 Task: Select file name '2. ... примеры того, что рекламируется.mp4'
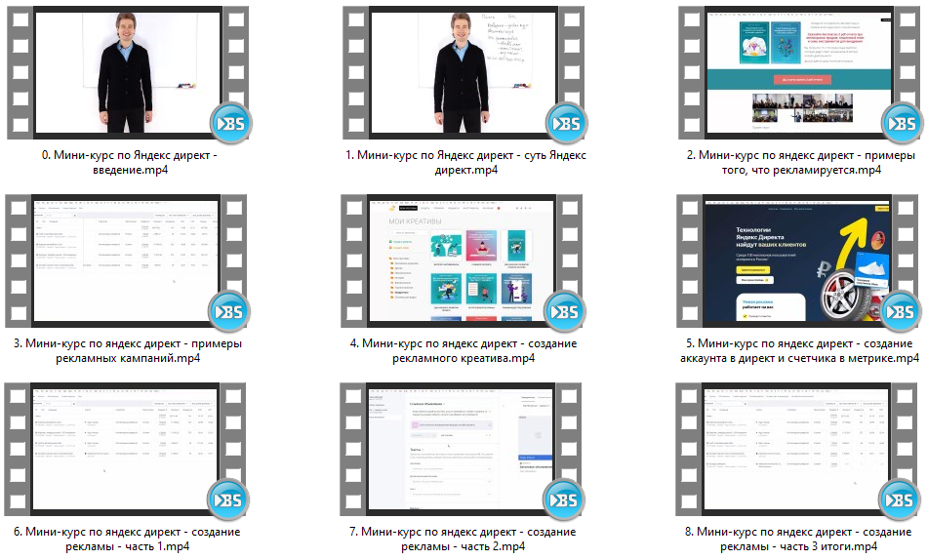[801, 162]
